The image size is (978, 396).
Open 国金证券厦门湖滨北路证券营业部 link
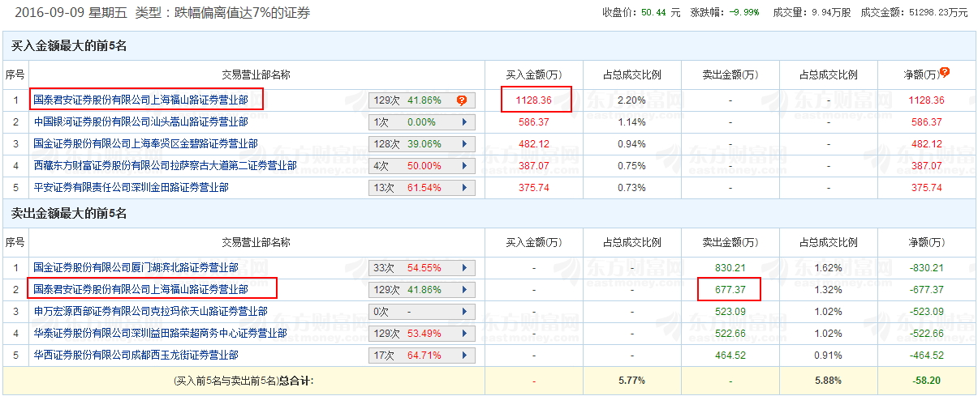tap(136, 266)
